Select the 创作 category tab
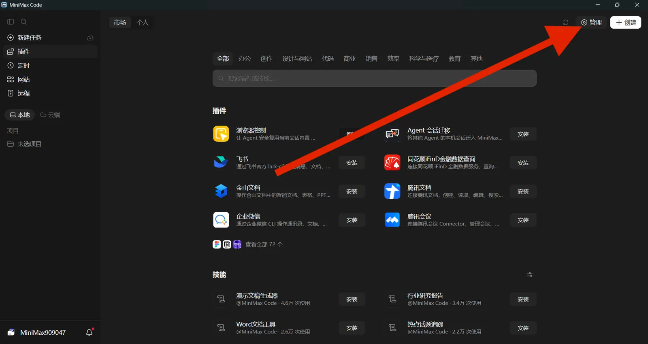This screenshot has height=344, width=648. pyautogui.click(x=266, y=59)
